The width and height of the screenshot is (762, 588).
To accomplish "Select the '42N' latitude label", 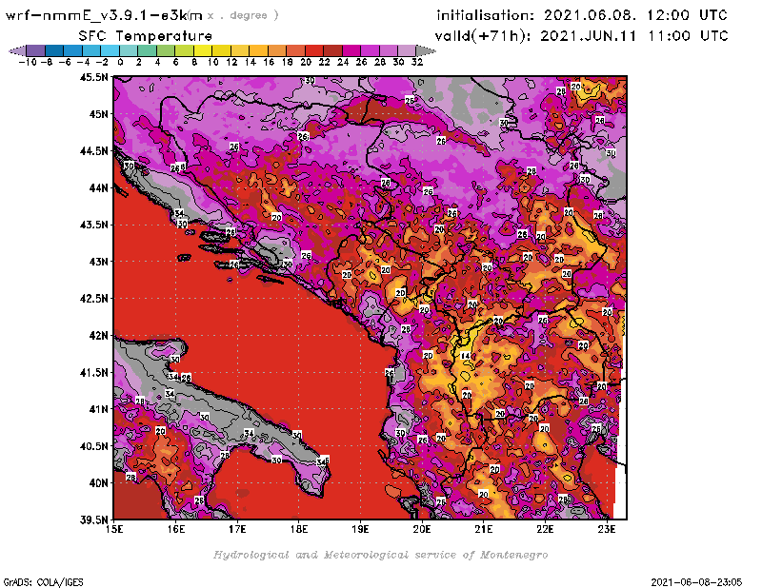I will coord(98,335).
